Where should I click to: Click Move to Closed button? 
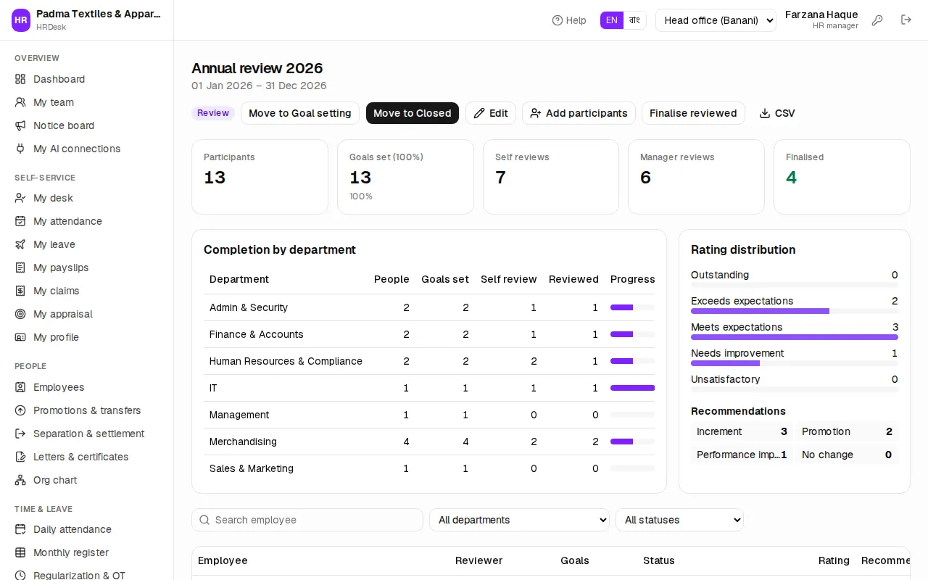(413, 113)
